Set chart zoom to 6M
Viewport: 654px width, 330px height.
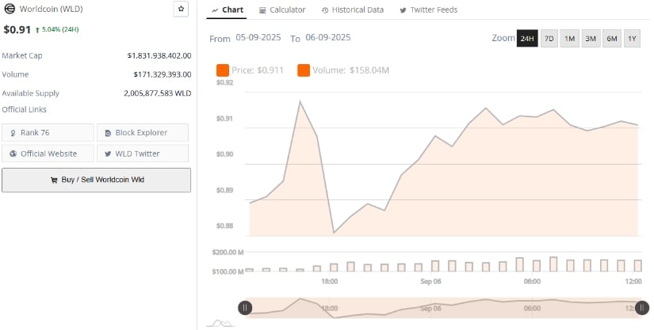coord(612,38)
